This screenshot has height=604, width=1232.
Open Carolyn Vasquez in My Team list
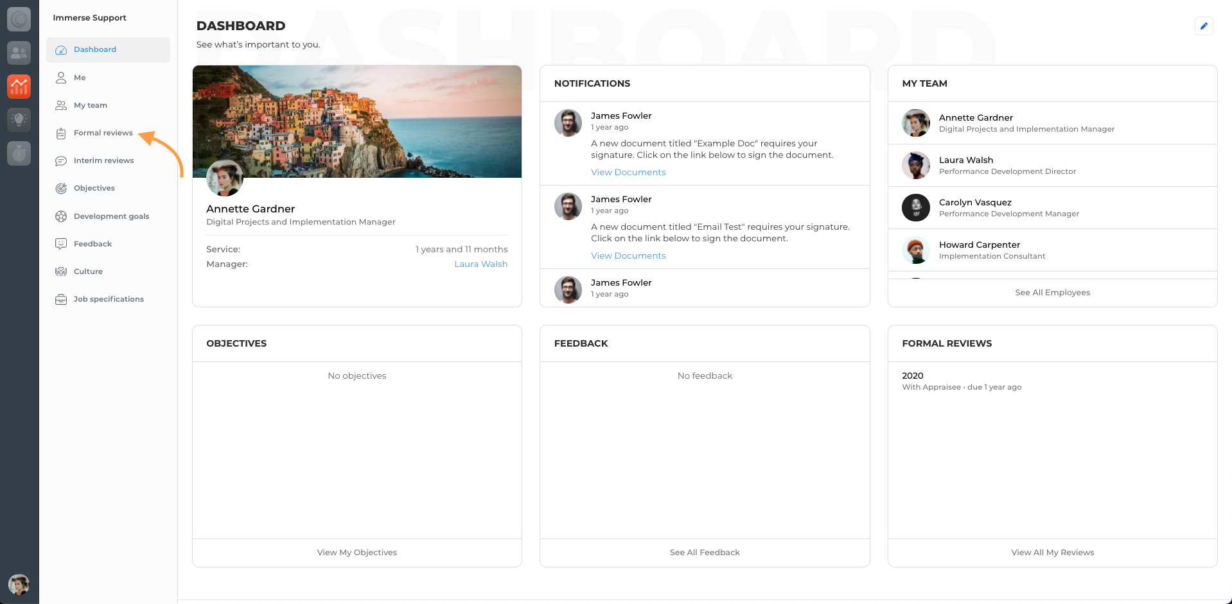(1052, 208)
